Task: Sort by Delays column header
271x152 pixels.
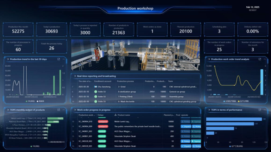Action: [101, 115]
